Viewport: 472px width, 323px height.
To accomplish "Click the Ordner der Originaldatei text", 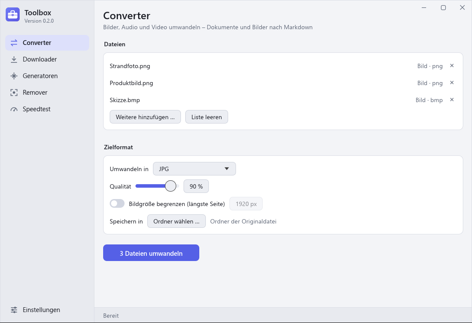I will (x=243, y=222).
